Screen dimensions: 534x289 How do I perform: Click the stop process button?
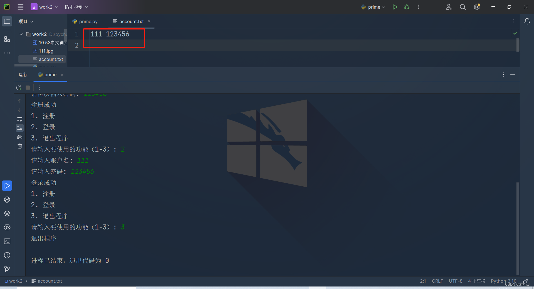[28, 88]
